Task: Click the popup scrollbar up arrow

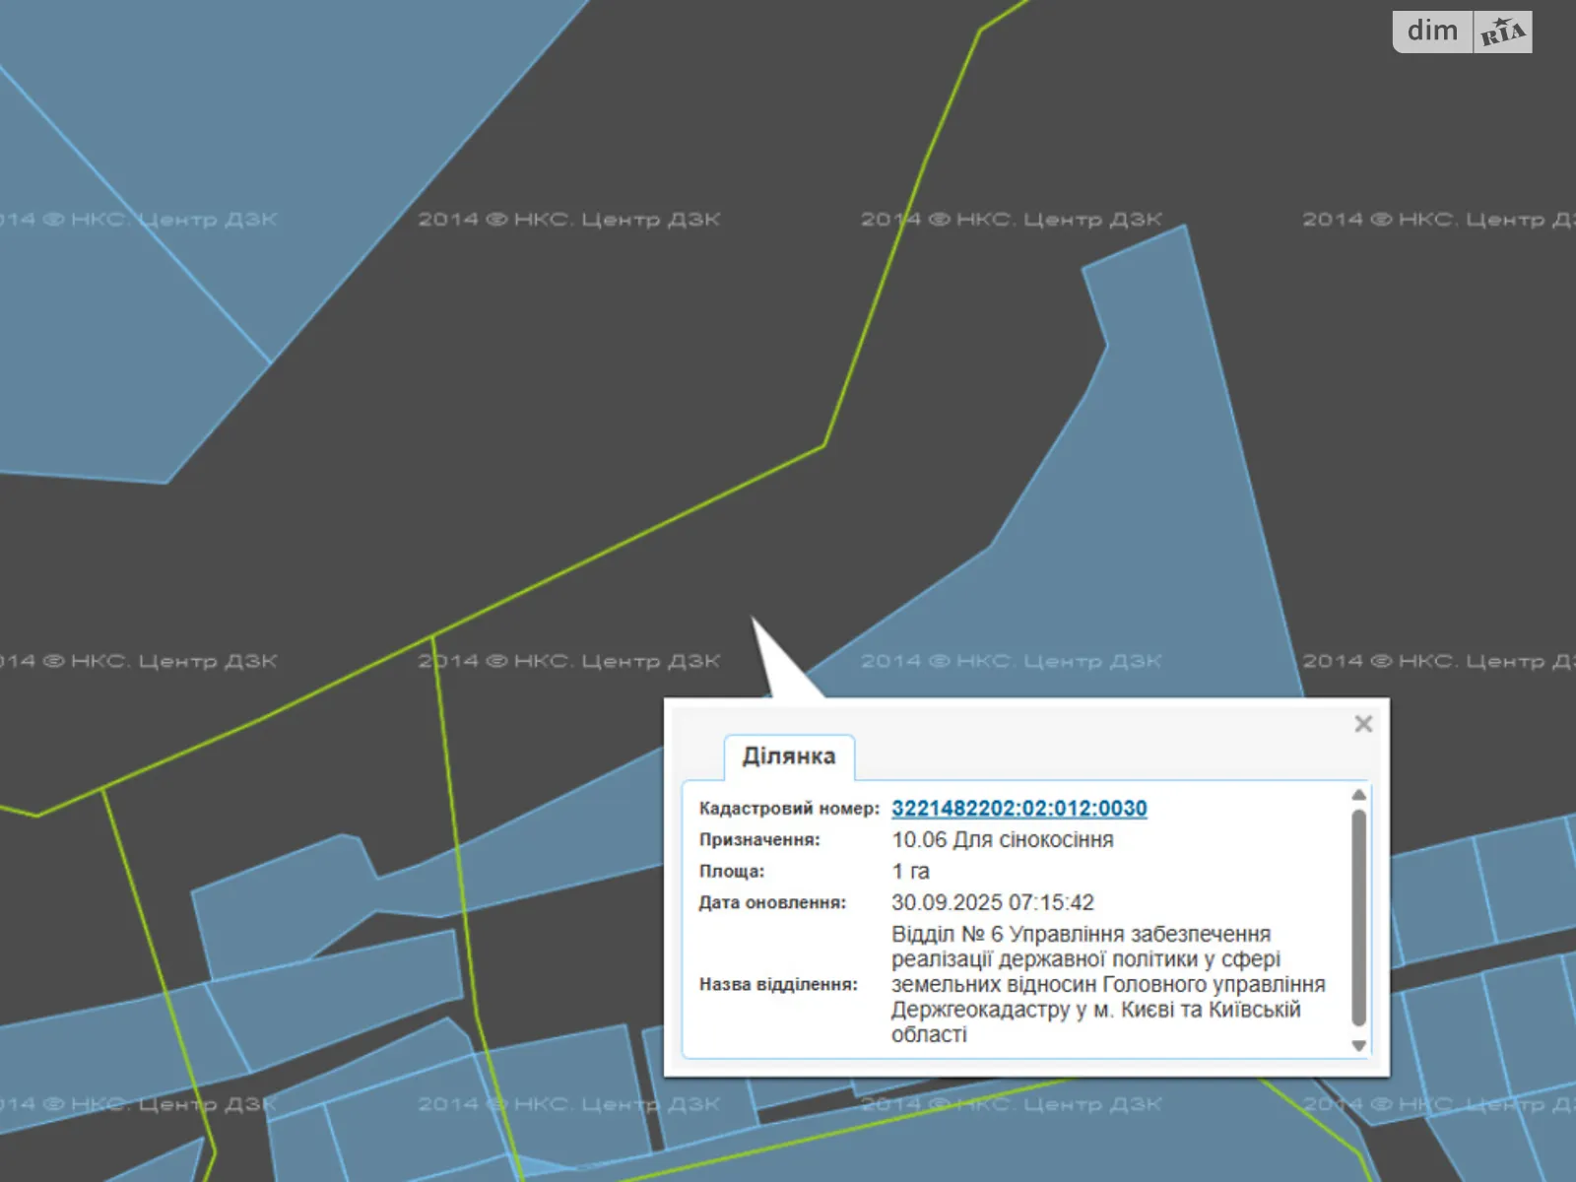Action: 1359,795
